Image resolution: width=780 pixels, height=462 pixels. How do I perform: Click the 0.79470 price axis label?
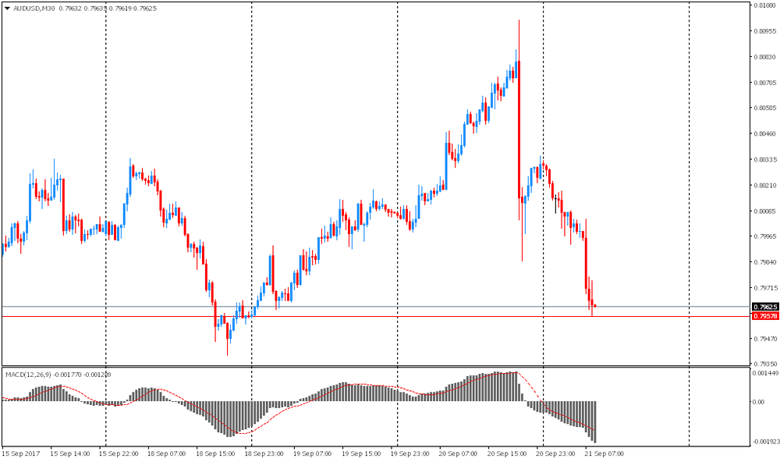[x=765, y=339]
